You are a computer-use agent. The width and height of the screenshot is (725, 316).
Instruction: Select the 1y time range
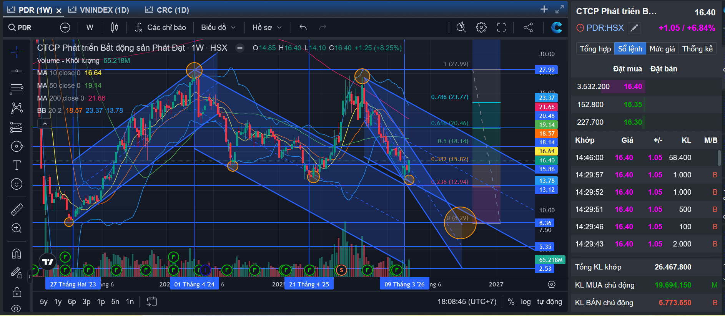click(x=58, y=302)
